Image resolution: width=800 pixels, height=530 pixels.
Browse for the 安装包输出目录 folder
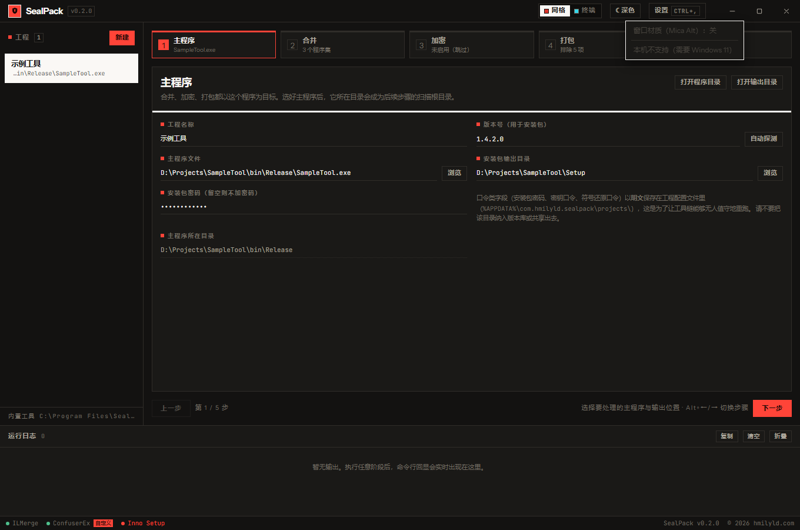tap(770, 173)
